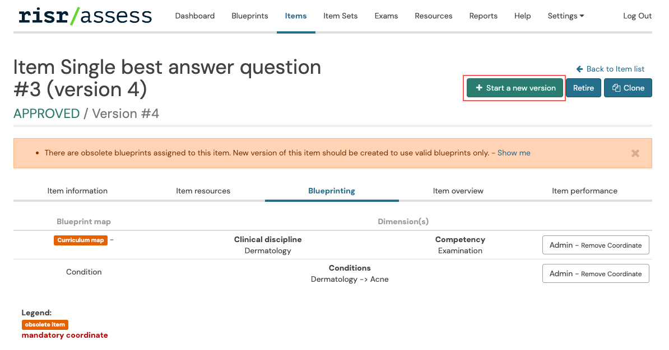Dismiss the obsolete blueprints warning banner
The height and width of the screenshot is (350, 669).
(x=635, y=153)
